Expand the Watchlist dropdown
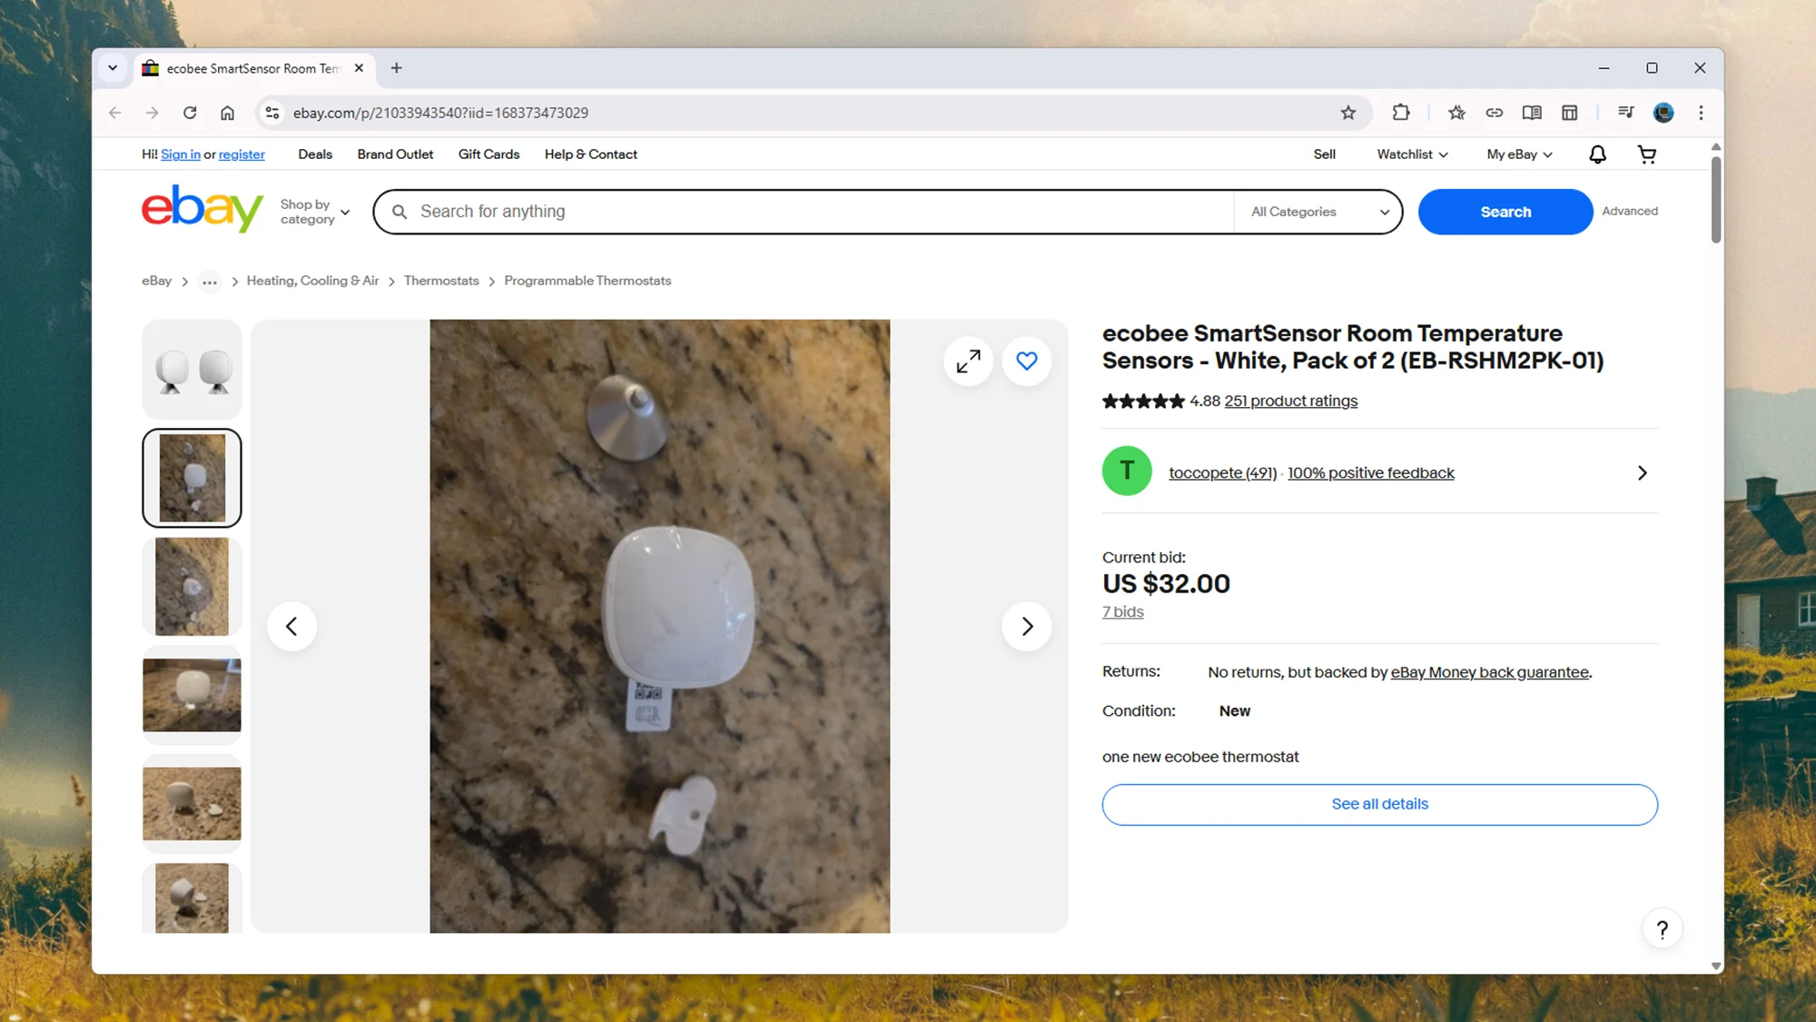The image size is (1816, 1022). (1412, 154)
